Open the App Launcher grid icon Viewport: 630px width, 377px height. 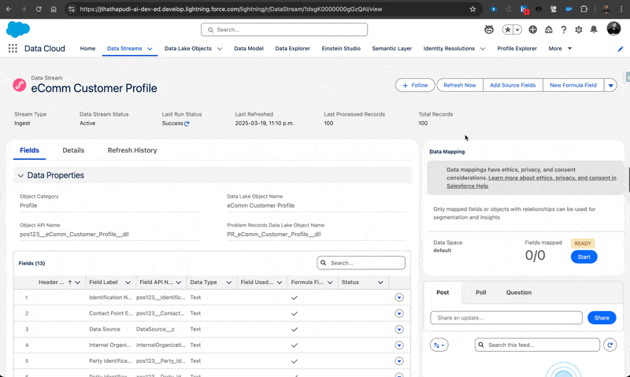pyautogui.click(x=13, y=48)
